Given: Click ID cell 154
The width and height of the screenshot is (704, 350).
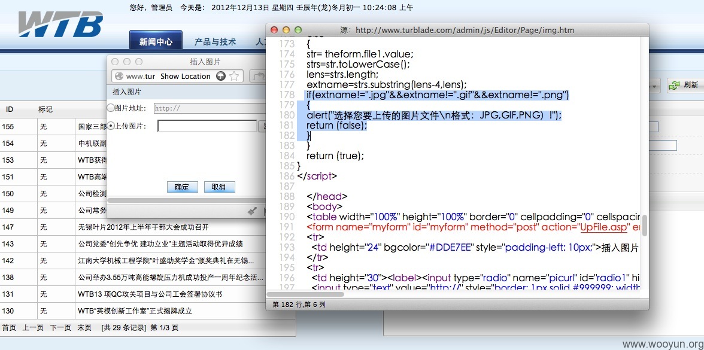Looking at the screenshot, I should click(x=8, y=144).
